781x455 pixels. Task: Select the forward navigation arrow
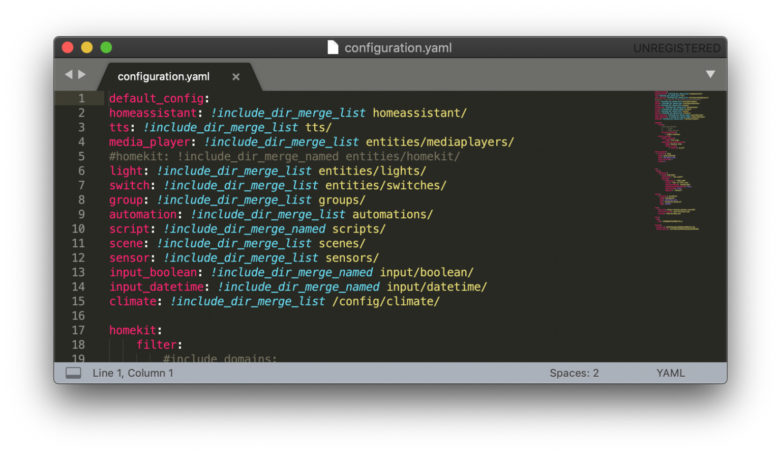82,74
